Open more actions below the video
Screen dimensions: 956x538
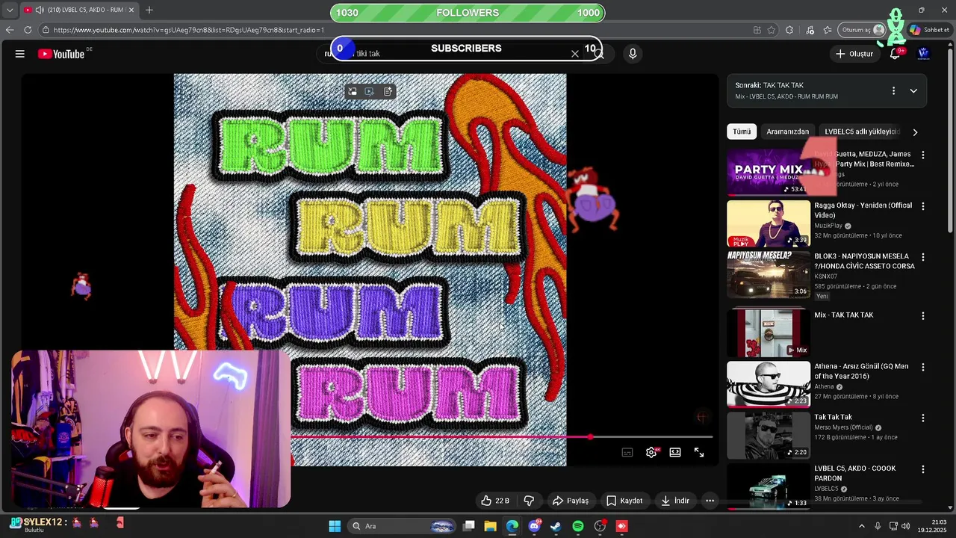(710, 501)
